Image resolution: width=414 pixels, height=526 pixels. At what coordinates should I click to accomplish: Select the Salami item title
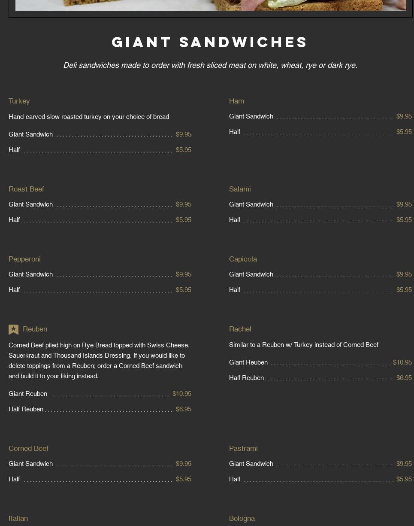click(240, 189)
